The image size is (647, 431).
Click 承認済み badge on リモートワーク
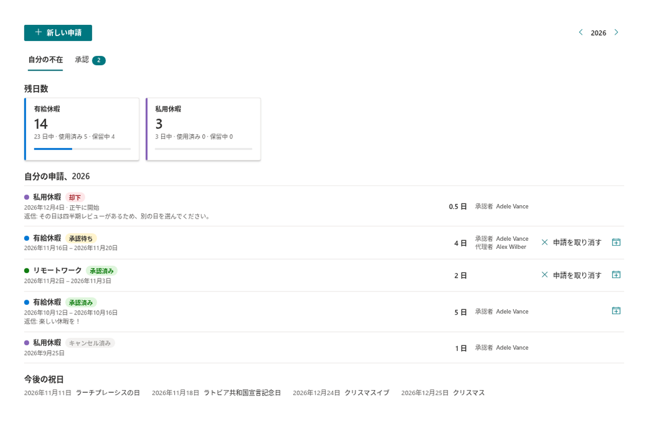tap(101, 270)
